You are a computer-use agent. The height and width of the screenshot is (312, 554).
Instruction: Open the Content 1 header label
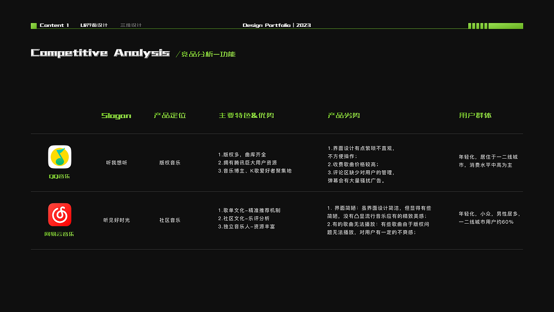pyautogui.click(x=55, y=26)
